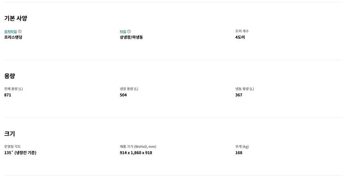This screenshot has width=343, height=176.
Task: Click the help icon next to 타입
Action: (x=129, y=32)
